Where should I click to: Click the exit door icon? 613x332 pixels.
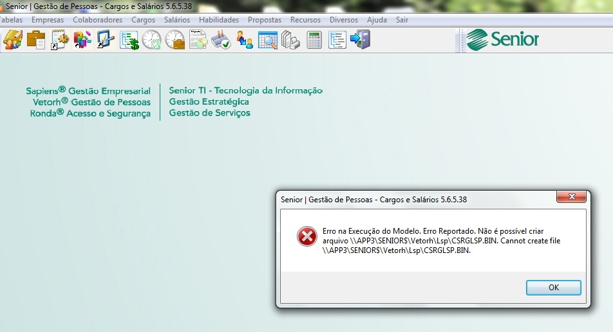[360, 40]
